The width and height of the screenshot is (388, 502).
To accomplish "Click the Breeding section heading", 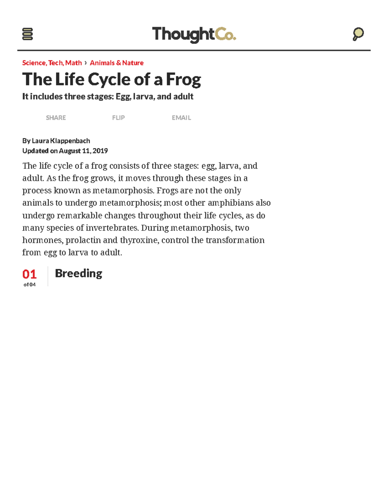I will click(x=78, y=273).
